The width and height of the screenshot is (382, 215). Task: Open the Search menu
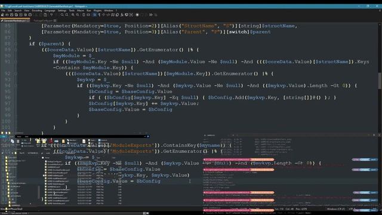click(18, 11)
